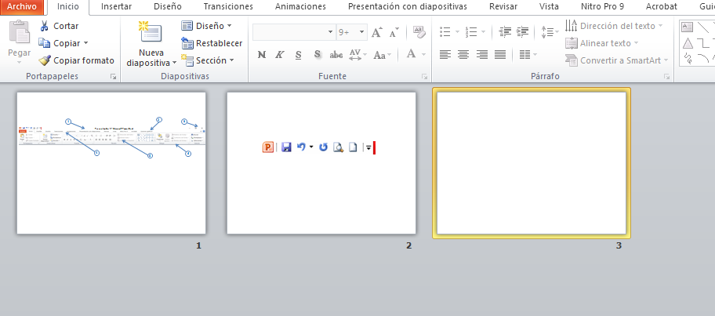
Task: Open the Archivo menu
Action: coord(22,6)
